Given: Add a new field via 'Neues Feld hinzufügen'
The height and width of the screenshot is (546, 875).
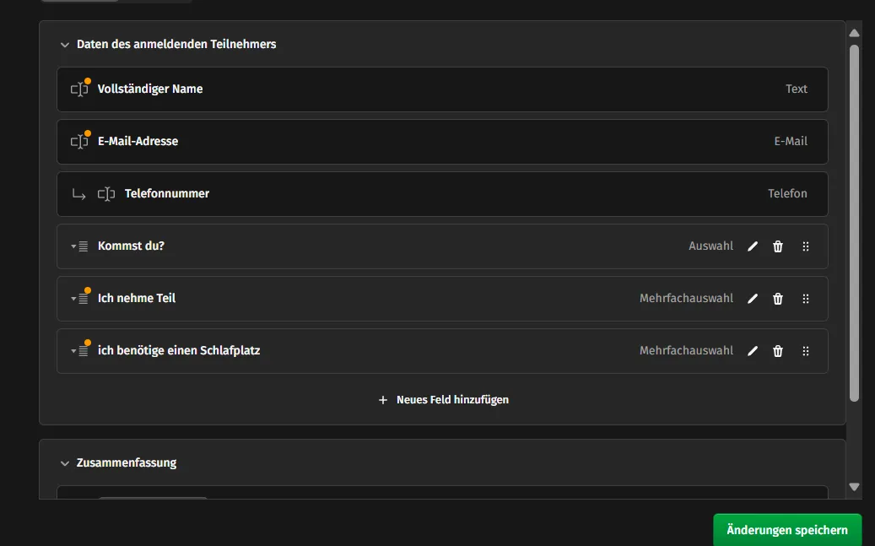Looking at the screenshot, I should tap(444, 400).
